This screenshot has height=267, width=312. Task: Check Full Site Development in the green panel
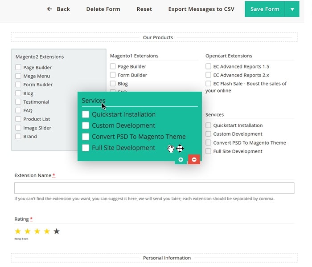click(x=86, y=148)
